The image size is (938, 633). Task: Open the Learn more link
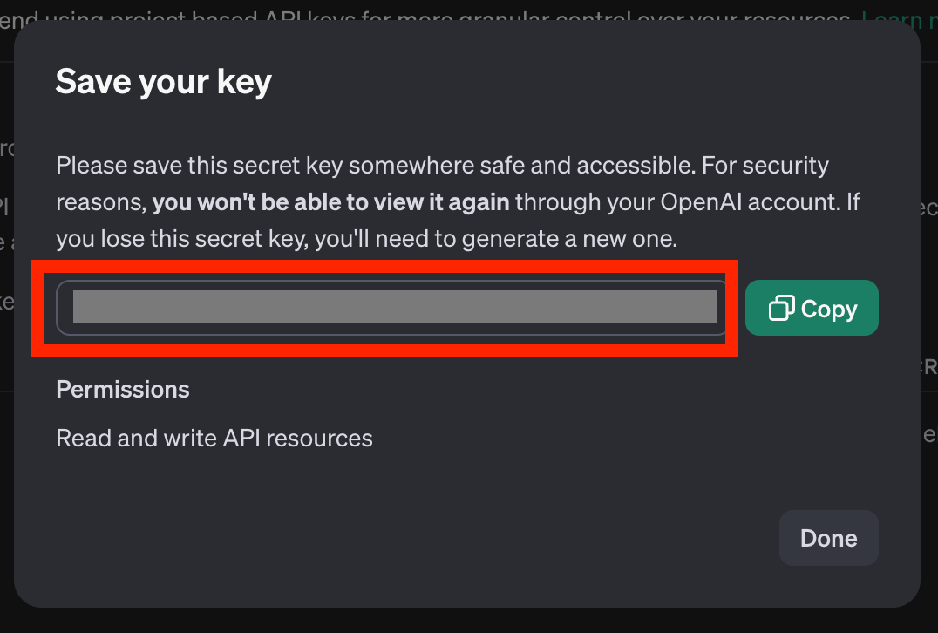pos(899,20)
